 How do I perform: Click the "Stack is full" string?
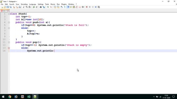pyautogui.click(x=75, y=25)
